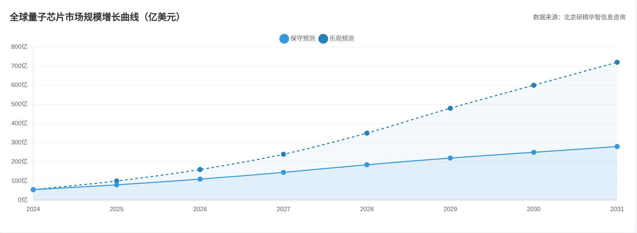Select the 2031 point on the solid 保守预测 line
Image resolution: width=637 pixels, height=233 pixels.
[x=617, y=147]
